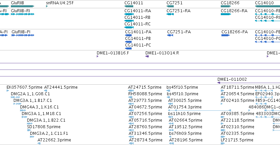Select the CG18266 gene bar
280x145 pixels.
click(x=226, y=6)
